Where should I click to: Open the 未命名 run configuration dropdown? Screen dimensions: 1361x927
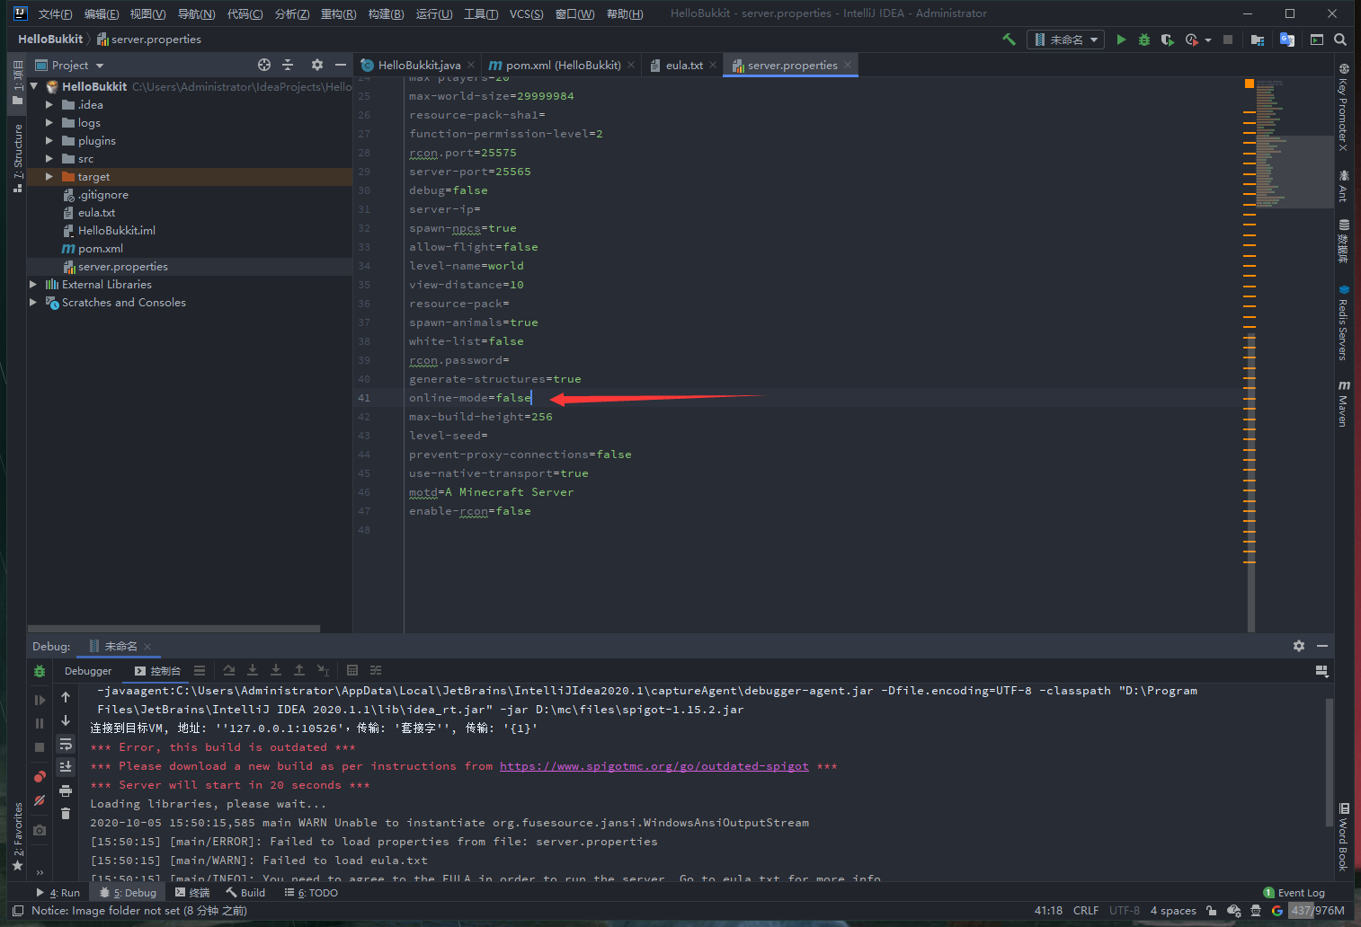pos(1066,40)
